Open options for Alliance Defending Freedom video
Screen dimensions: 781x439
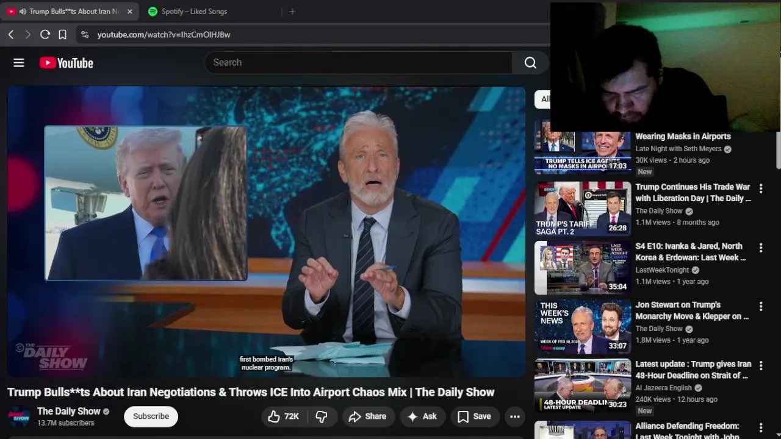tap(760, 427)
